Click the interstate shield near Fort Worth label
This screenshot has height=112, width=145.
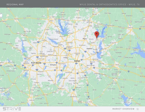(33, 65)
